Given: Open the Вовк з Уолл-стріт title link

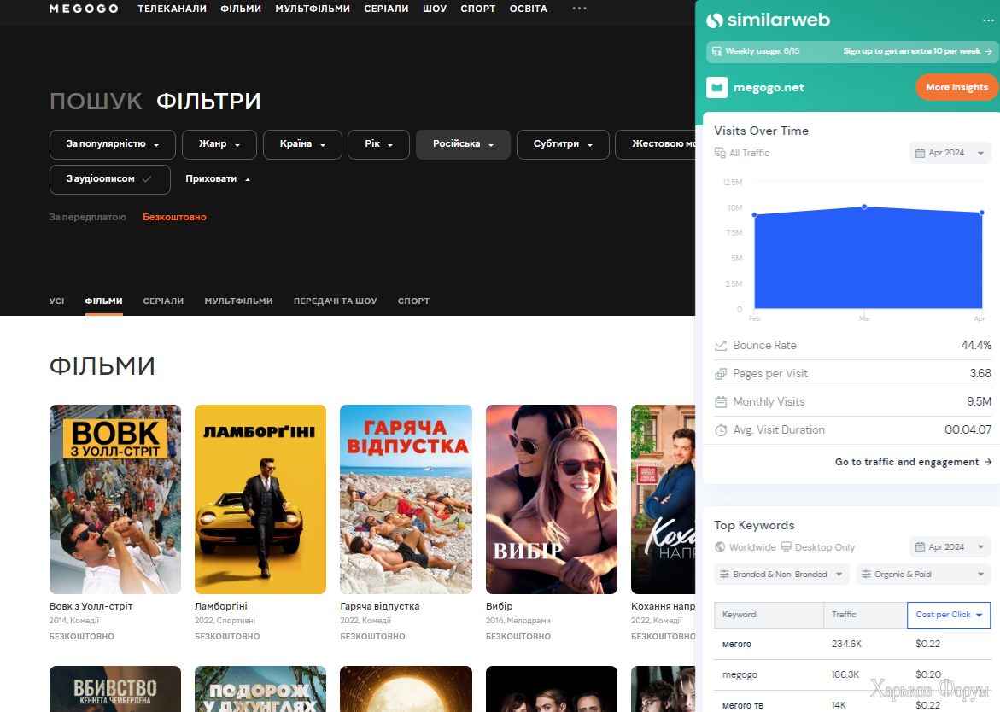Looking at the screenshot, I should [x=91, y=606].
